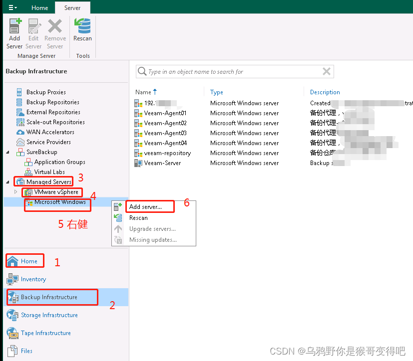
Task: Choose Missing updates... in the context menu
Action: (153, 240)
